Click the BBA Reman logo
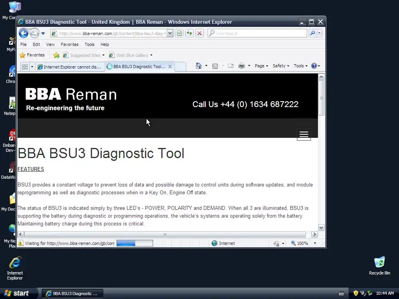The image size is (399, 299). [71, 99]
